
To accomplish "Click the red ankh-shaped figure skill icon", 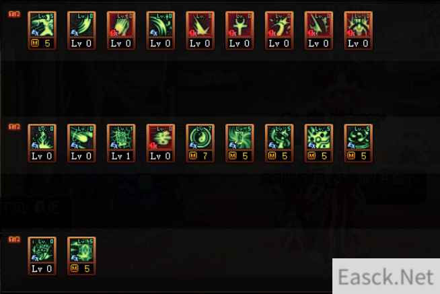I will pos(240,30).
